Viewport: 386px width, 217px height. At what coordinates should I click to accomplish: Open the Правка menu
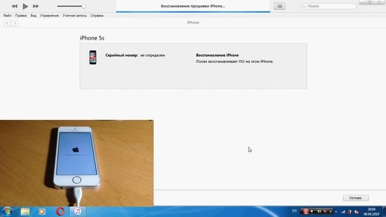coord(21,16)
